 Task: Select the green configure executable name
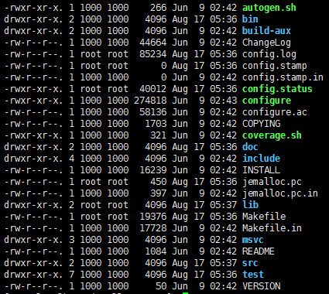tap(266, 101)
